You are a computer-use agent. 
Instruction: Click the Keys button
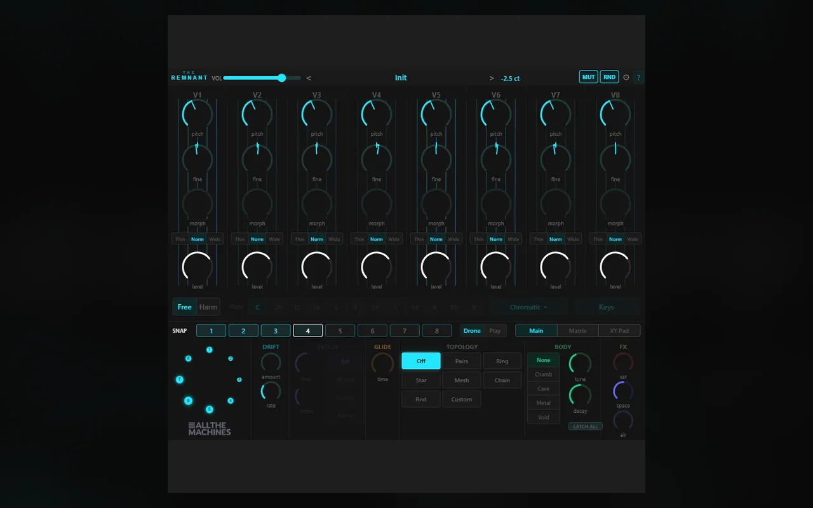coord(607,307)
